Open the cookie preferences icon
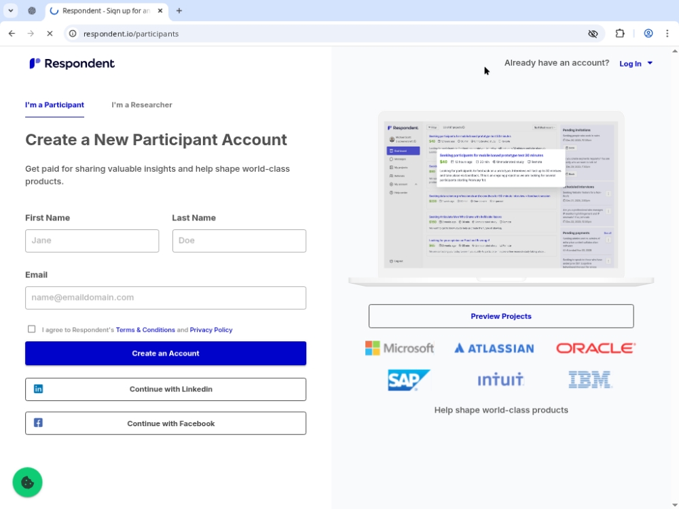This screenshot has width=679, height=509. pos(27,483)
